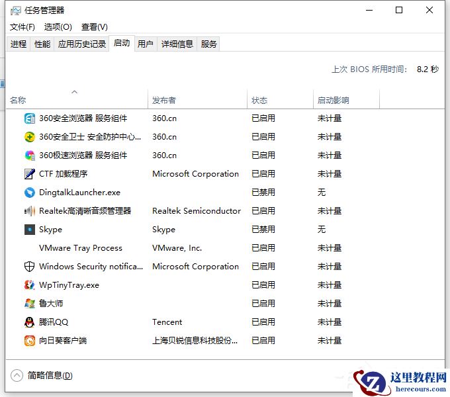The height and width of the screenshot is (397, 450).
Task: Sort by the 发布者 column header
Action: (x=197, y=99)
